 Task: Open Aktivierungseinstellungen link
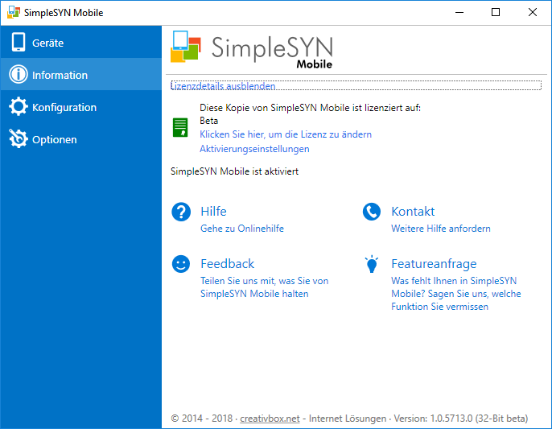(254, 149)
